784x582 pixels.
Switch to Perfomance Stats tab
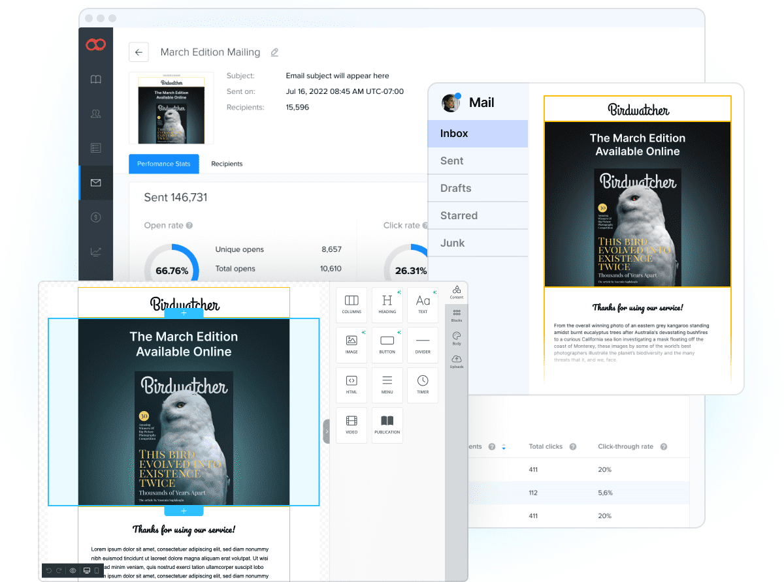pos(164,164)
